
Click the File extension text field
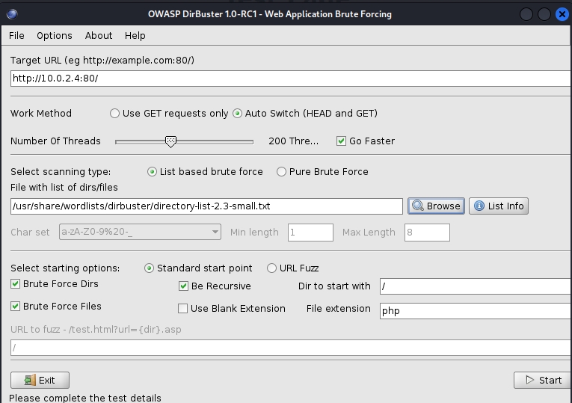click(x=474, y=311)
